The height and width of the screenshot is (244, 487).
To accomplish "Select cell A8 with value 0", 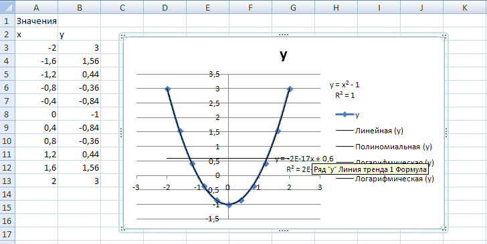I will 36,115.
